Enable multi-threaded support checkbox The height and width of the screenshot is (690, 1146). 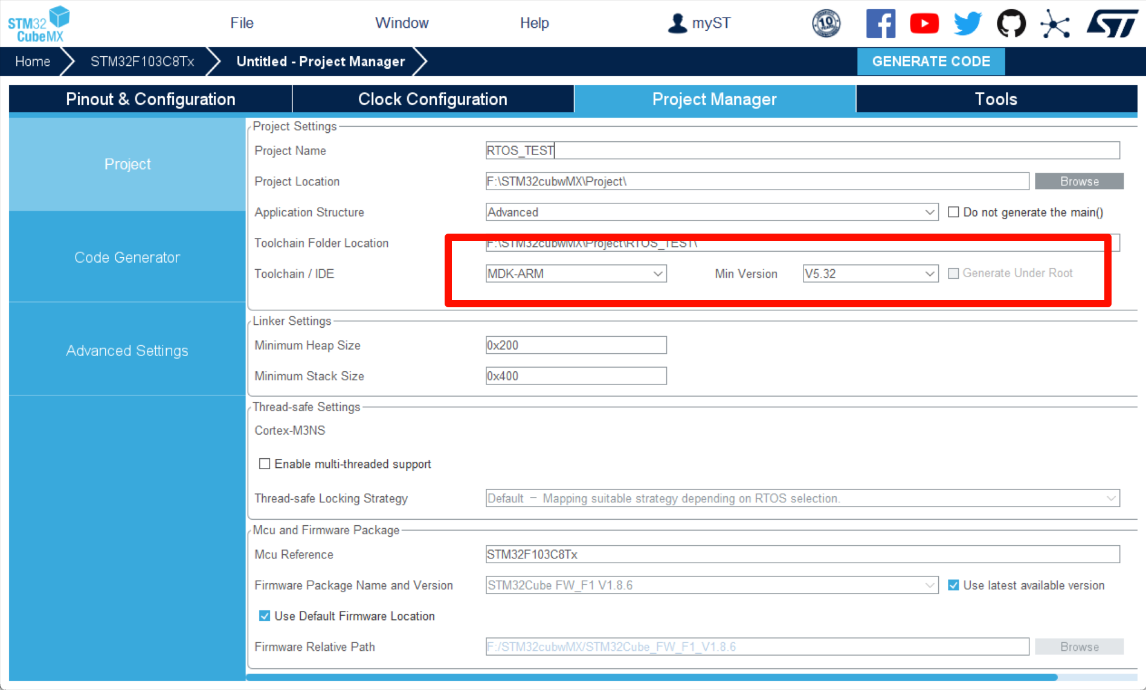pyautogui.click(x=265, y=464)
